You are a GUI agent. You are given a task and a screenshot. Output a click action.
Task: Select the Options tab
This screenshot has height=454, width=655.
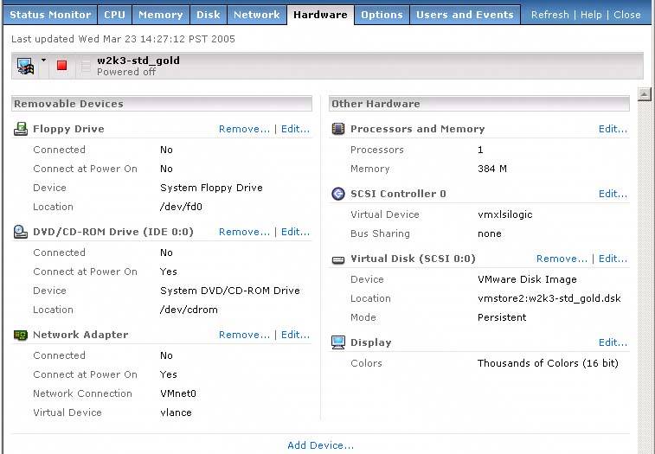click(x=382, y=15)
